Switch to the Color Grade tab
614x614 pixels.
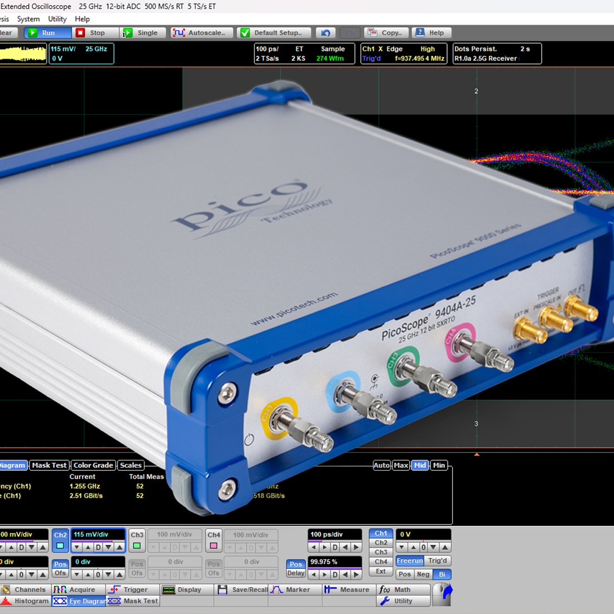[x=93, y=465]
